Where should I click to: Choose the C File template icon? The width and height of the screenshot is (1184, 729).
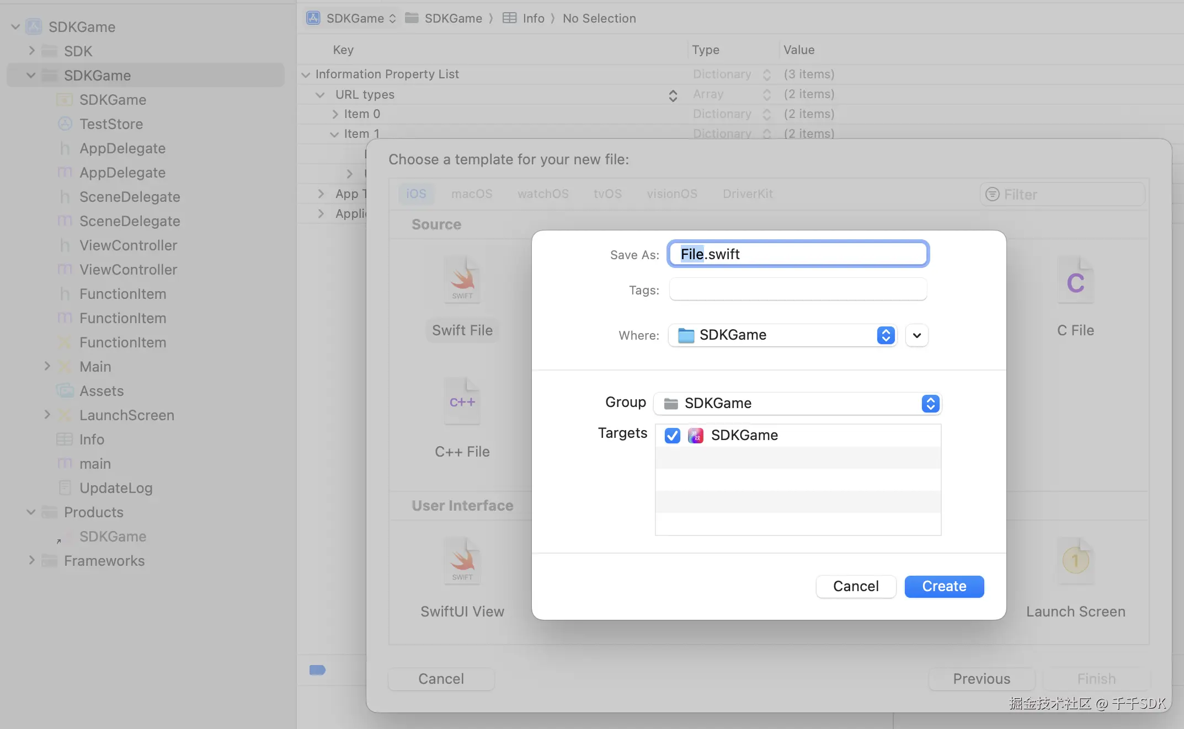click(x=1075, y=281)
